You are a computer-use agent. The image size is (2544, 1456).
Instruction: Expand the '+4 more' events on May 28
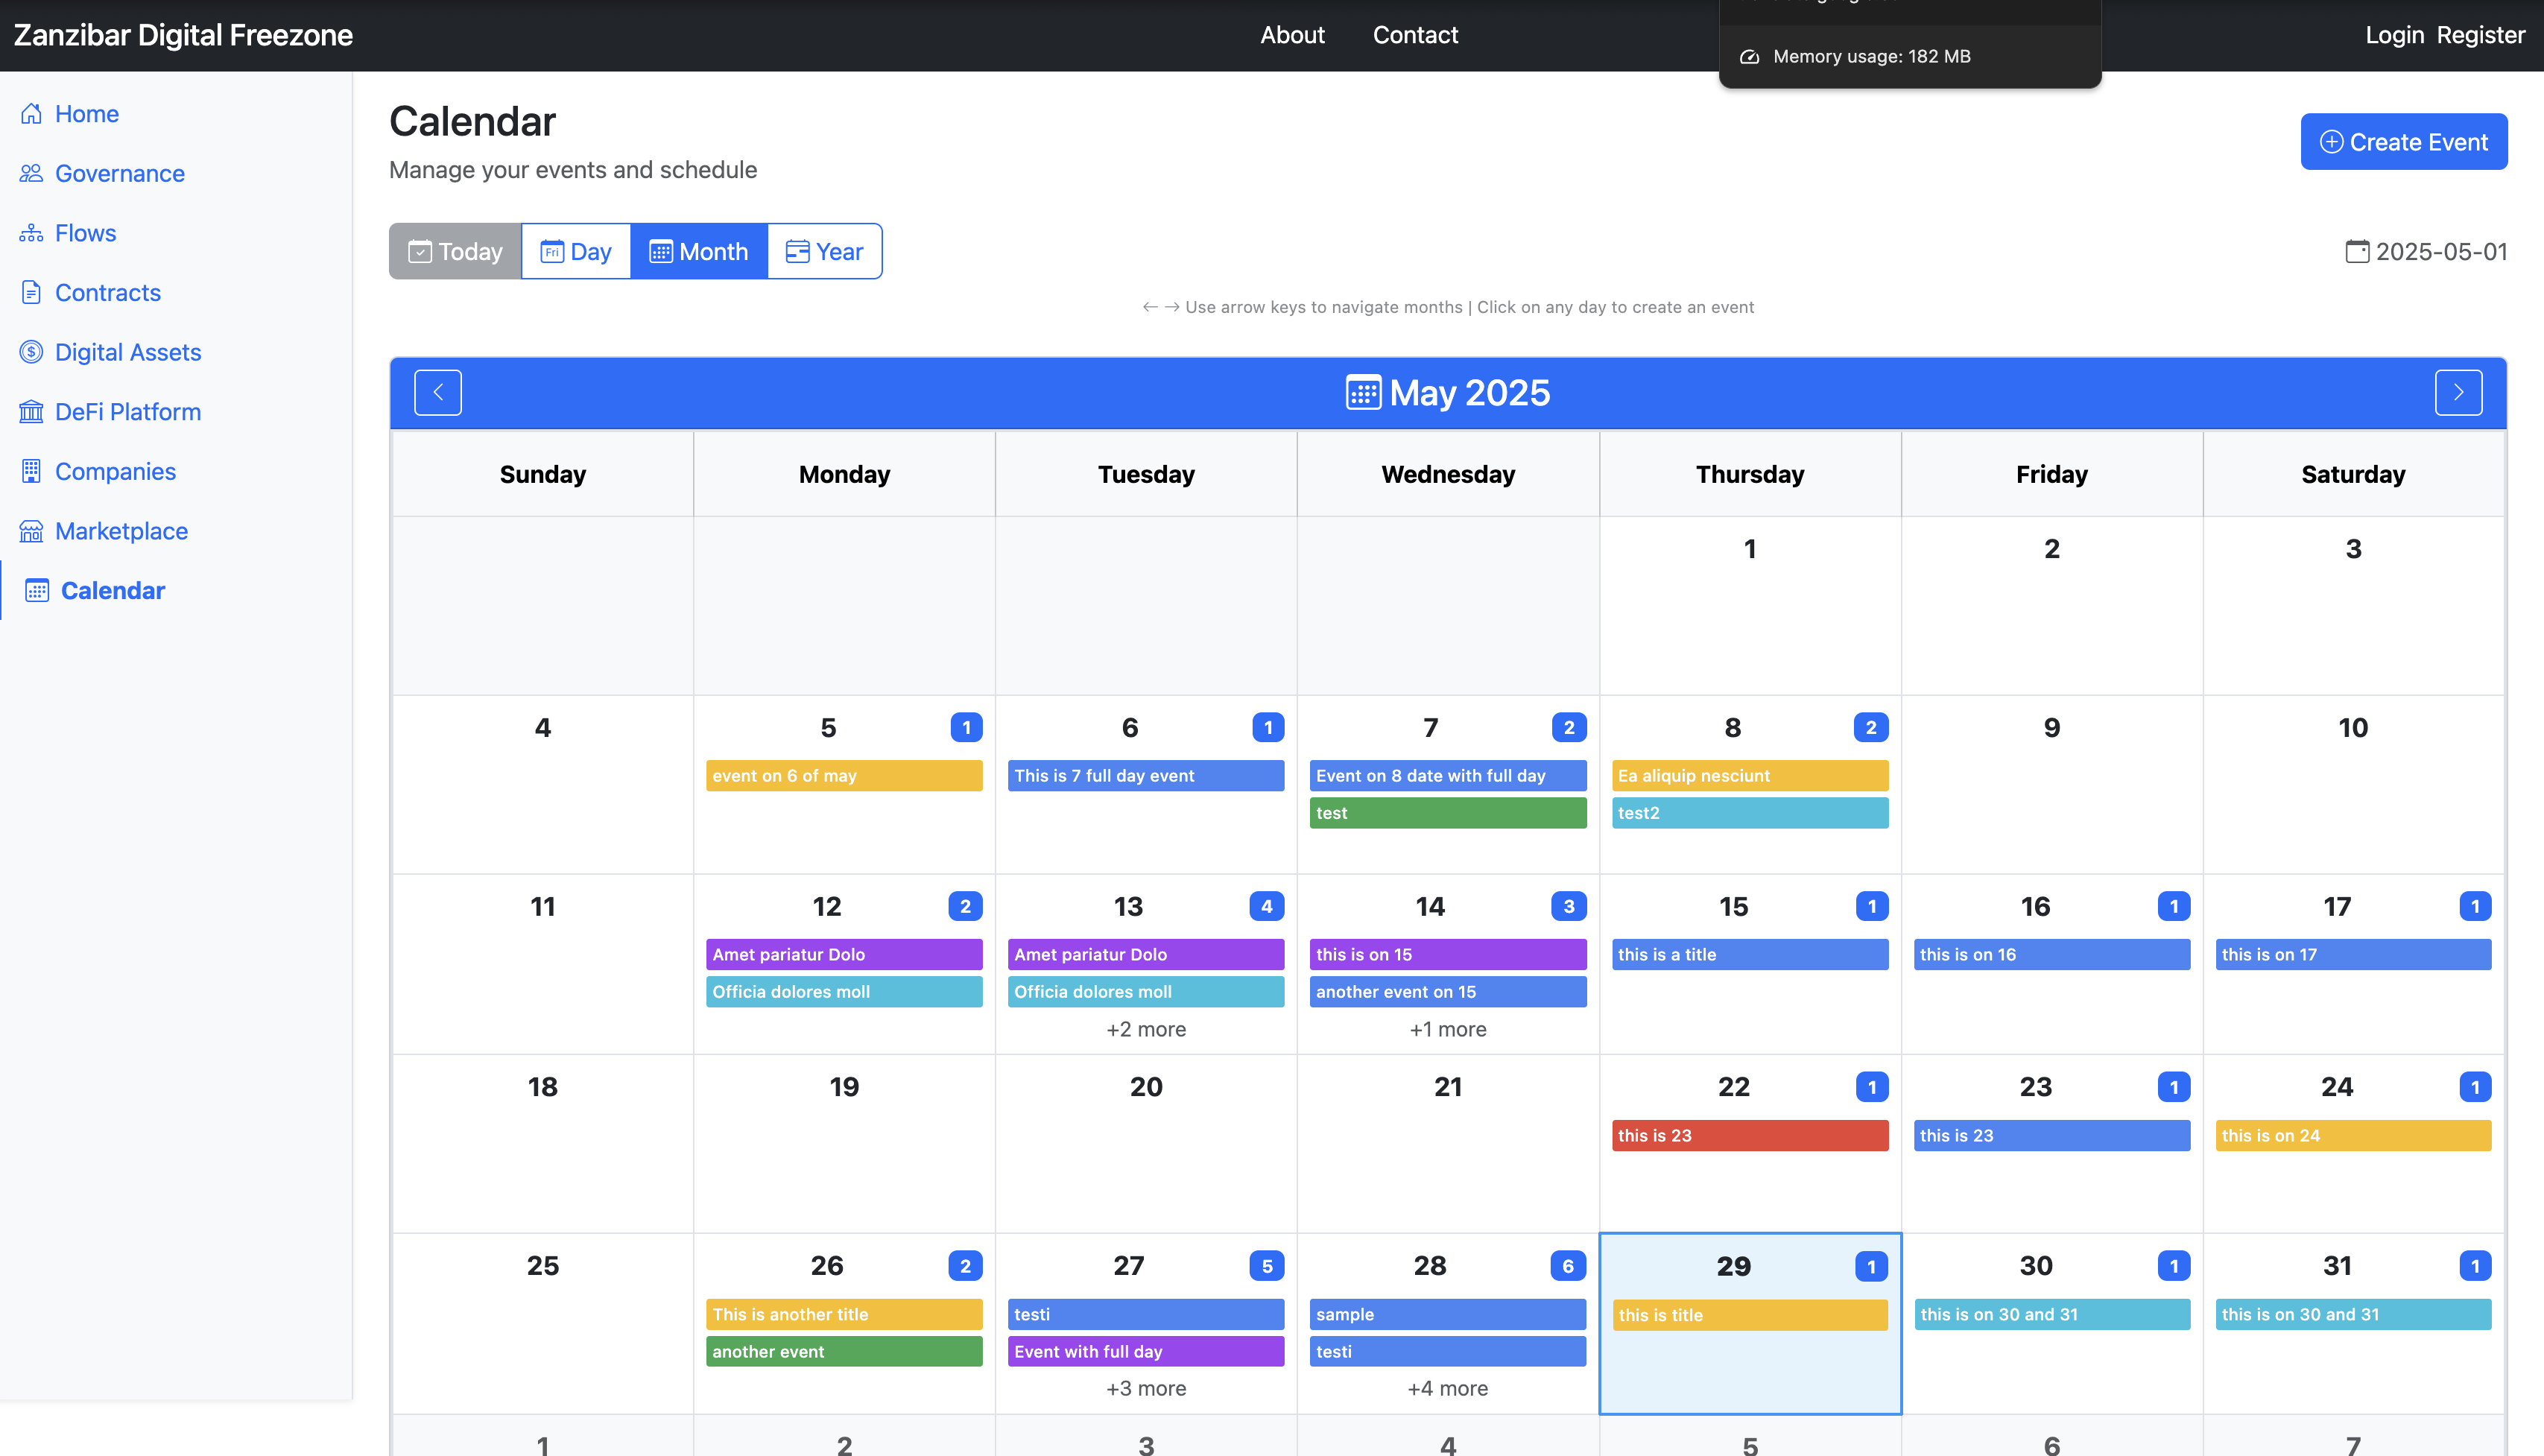[1448, 1388]
